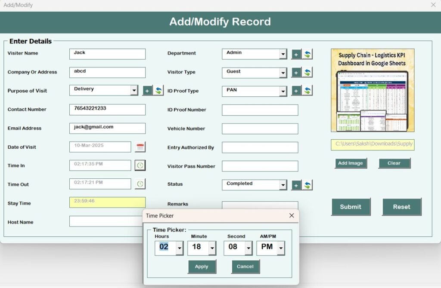Click the Supply Chain dashboard preview image
Screen dimensions: 441x288
373,90
